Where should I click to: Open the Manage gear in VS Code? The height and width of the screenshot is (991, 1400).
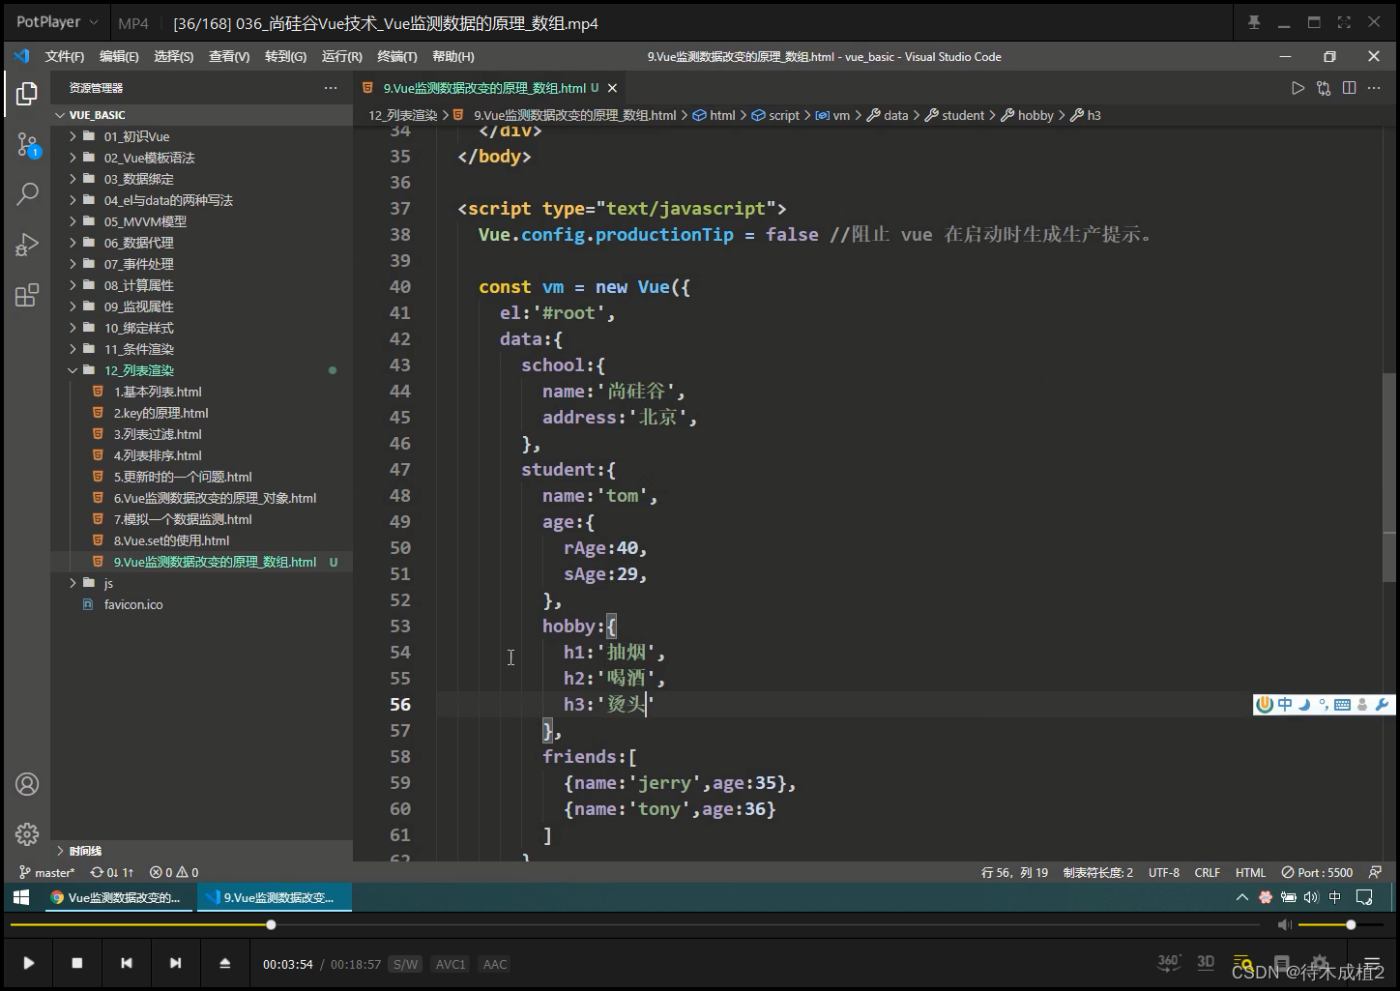pos(27,833)
